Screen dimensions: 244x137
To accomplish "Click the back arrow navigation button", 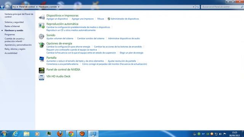I will (x=2, y=7).
